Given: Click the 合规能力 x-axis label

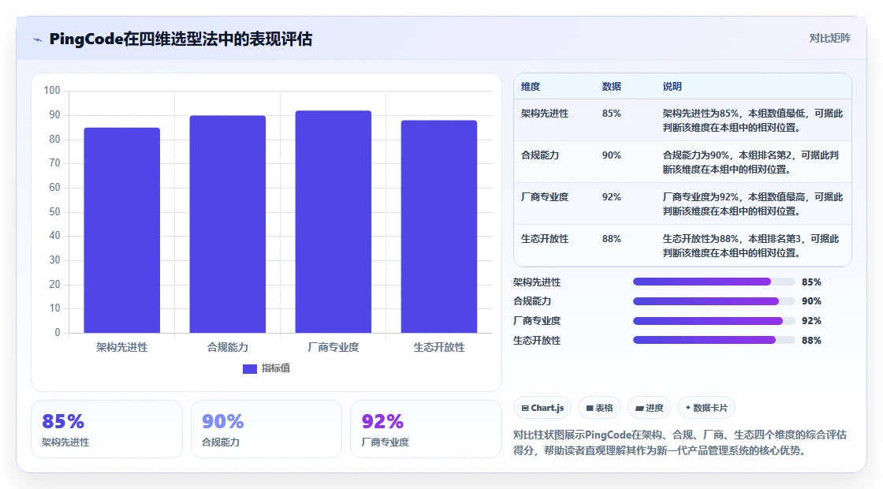Looking at the screenshot, I should coord(228,347).
